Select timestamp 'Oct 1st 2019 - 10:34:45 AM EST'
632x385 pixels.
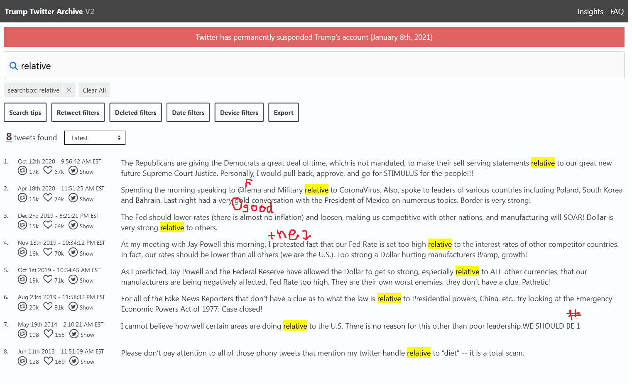[x=59, y=270]
